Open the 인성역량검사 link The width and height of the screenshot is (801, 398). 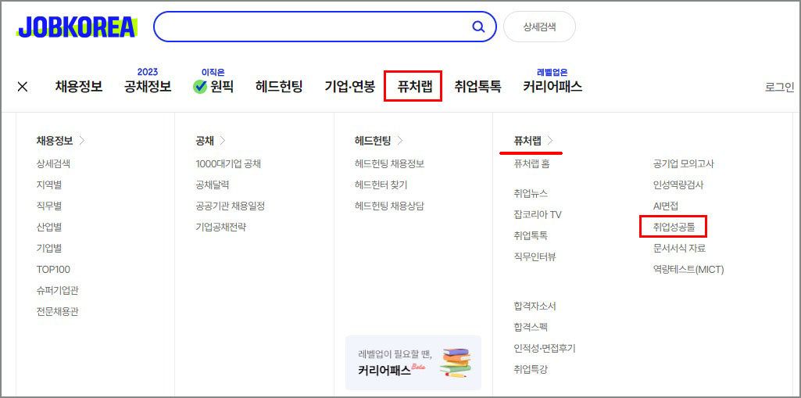[x=678, y=185]
